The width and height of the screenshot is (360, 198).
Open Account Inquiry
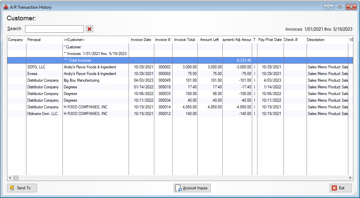[192, 188]
